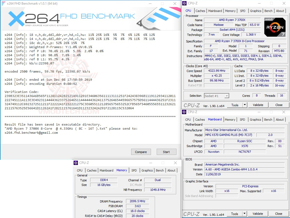This screenshot has height=218, width=290.
Task: Switch to Memory tab in the Mainboard window
Action: (230, 120)
